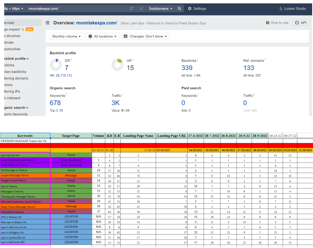This screenshot has height=248, width=313.
Task: Open the 133 referring domains link
Action: [x=249, y=68]
